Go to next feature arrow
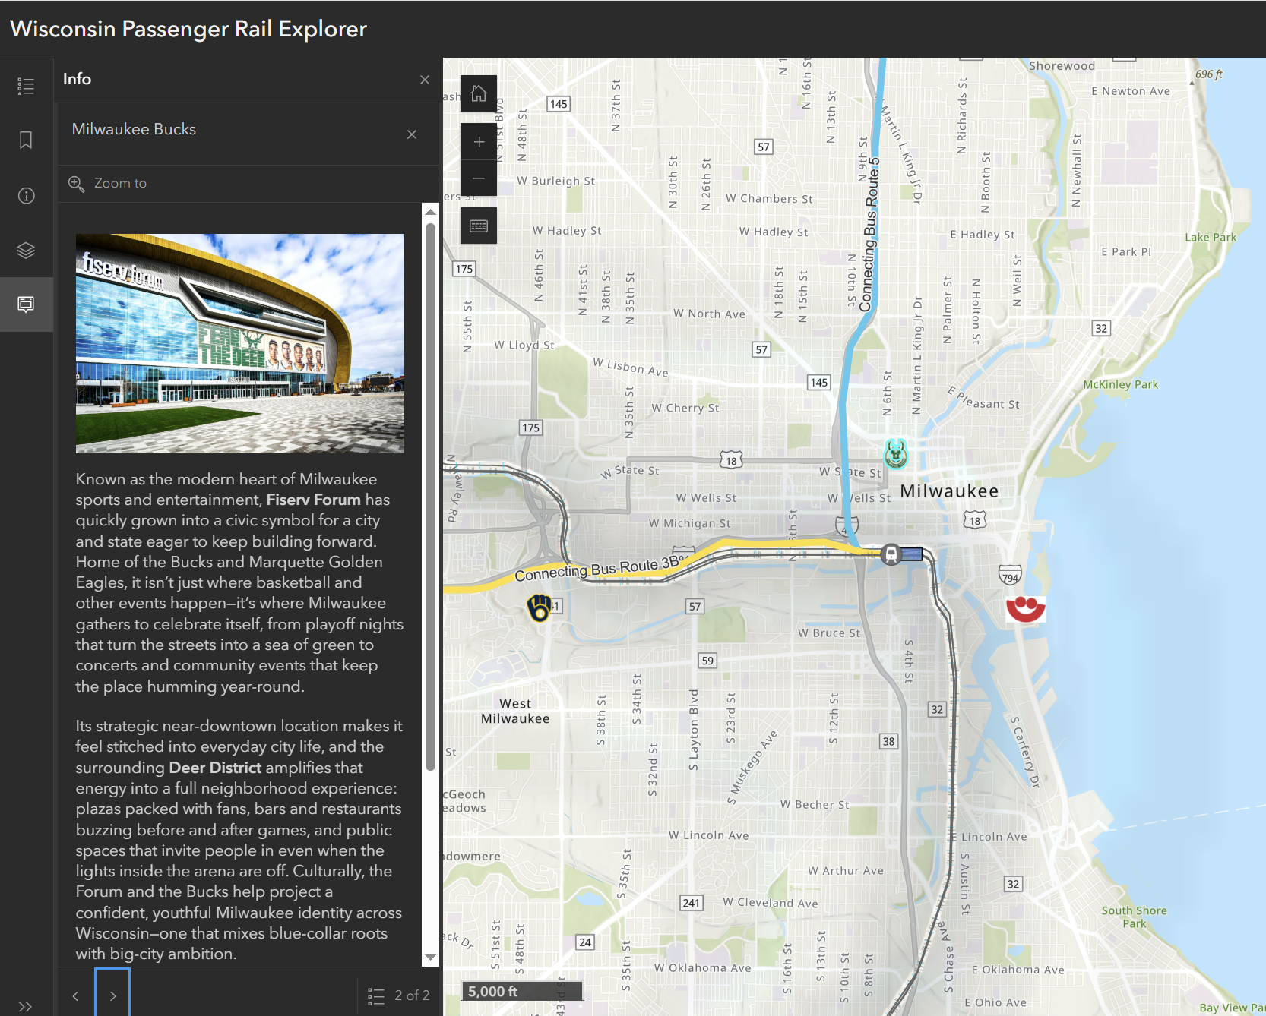1266x1016 pixels. tap(112, 995)
